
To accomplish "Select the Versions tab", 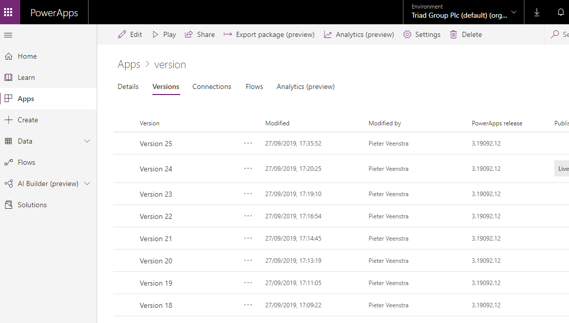I will pyautogui.click(x=166, y=86).
